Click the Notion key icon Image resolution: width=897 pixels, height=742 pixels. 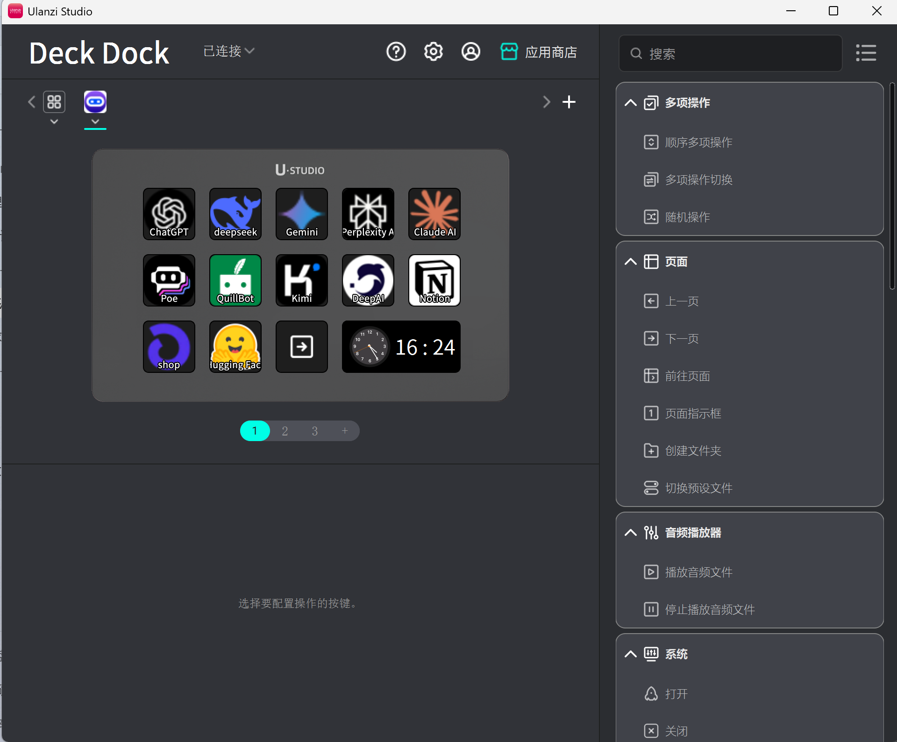click(x=434, y=280)
